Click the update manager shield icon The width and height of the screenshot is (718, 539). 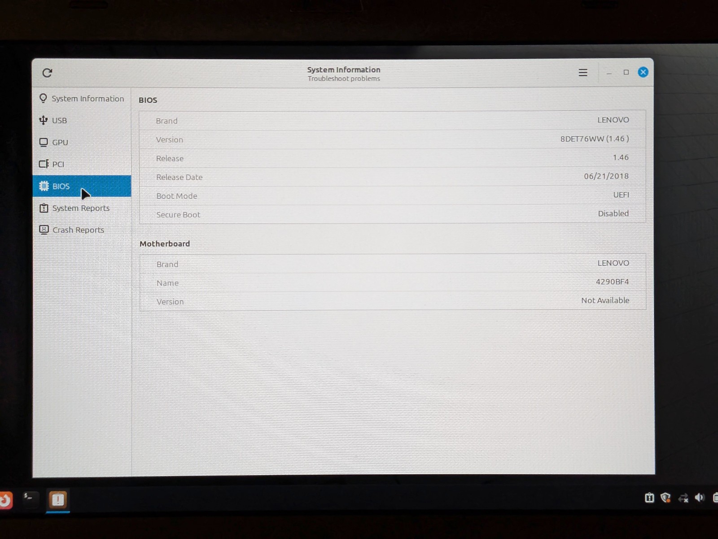tap(666, 497)
